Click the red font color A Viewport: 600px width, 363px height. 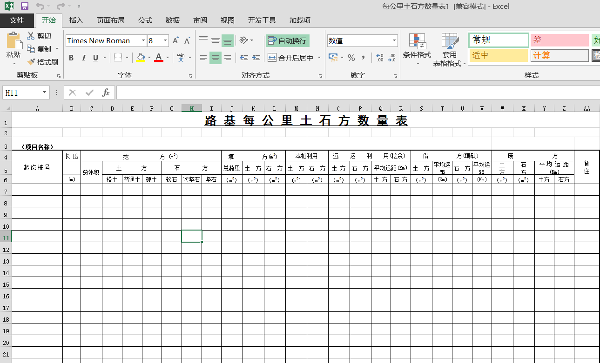tap(159, 58)
